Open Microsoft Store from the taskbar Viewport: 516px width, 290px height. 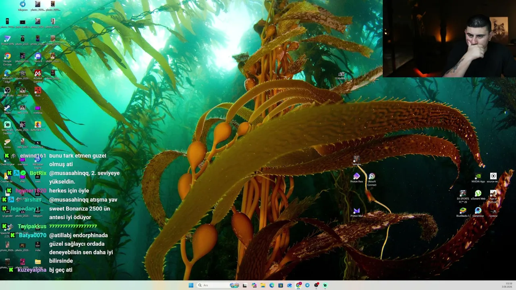click(281, 285)
